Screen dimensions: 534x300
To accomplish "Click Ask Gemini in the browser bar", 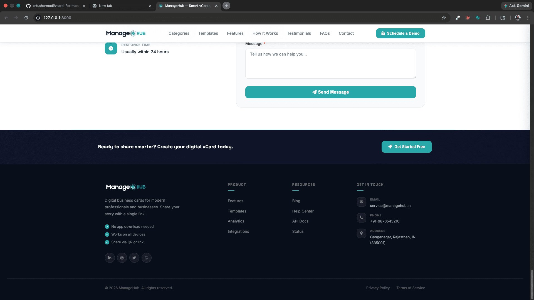I will coord(516,6).
